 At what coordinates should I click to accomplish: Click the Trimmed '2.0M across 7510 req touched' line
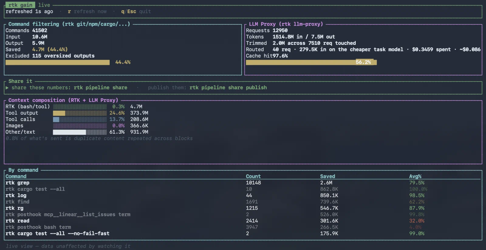point(301,43)
